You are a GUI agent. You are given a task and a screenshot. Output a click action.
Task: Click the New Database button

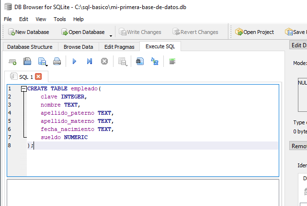pyautogui.click(x=29, y=32)
